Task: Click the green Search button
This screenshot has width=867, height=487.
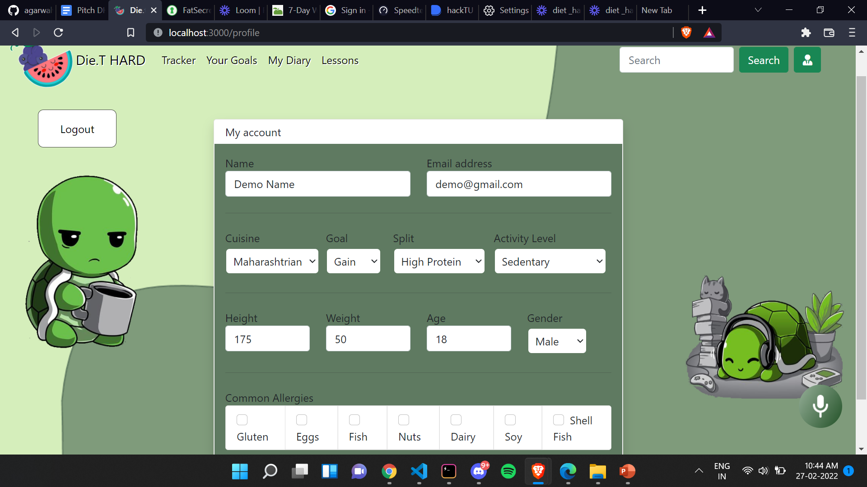Action: pyautogui.click(x=763, y=60)
